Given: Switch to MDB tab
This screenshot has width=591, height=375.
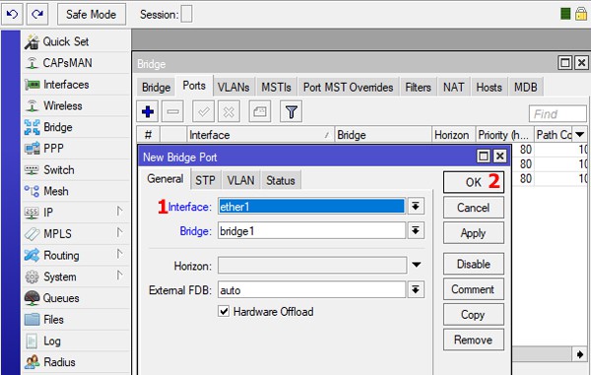Looking at the screenshot, I should click(x=525, y=88).
